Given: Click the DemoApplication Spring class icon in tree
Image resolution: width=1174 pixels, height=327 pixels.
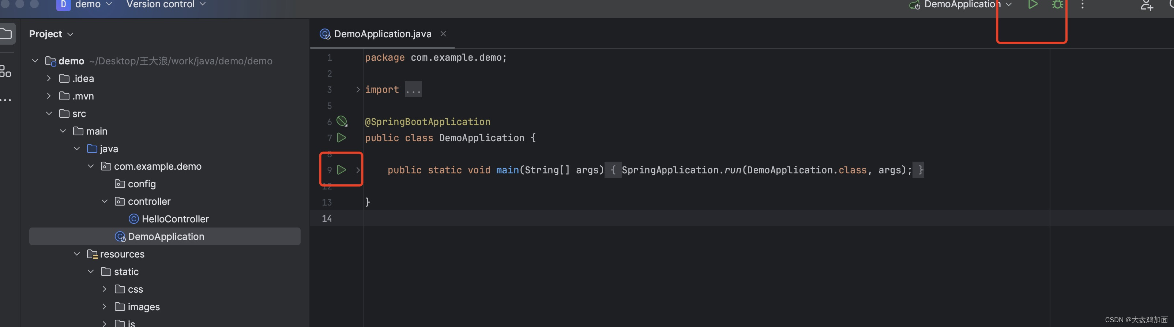Looking at the screenshot, I should pyautogui.click(x=120, y=237).
